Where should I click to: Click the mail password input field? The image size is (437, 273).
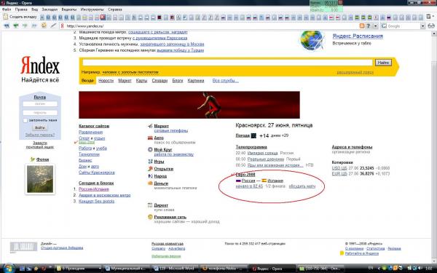click(x=40, y=113)
